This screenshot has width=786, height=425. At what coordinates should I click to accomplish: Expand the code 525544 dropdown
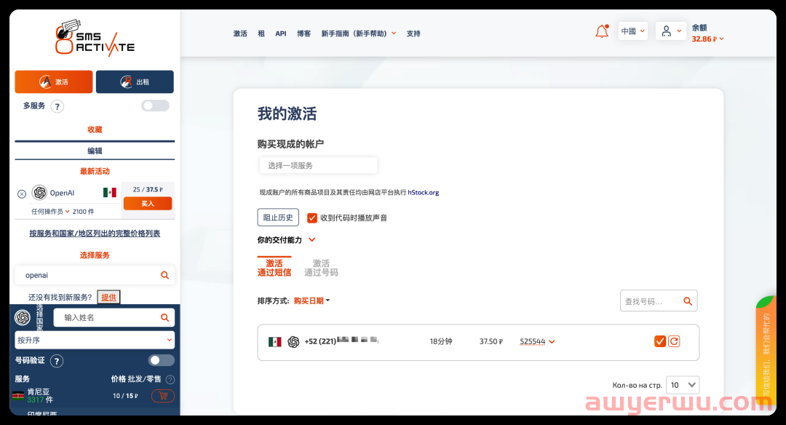537,342
